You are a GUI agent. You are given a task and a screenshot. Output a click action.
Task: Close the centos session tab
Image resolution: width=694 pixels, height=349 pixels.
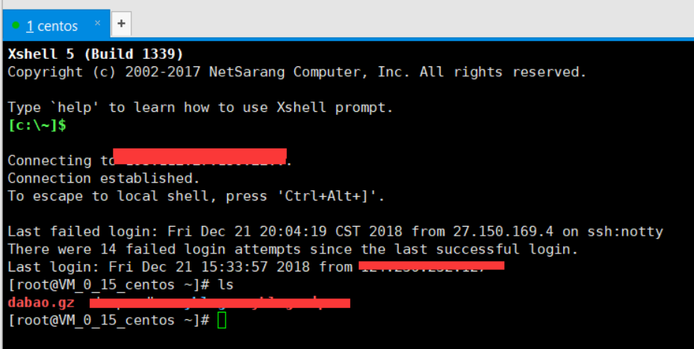tap(97, 24)
